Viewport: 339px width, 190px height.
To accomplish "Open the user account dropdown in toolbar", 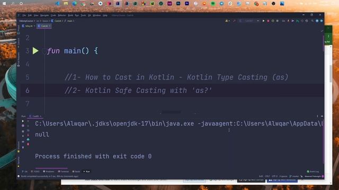I will (227, 21).
